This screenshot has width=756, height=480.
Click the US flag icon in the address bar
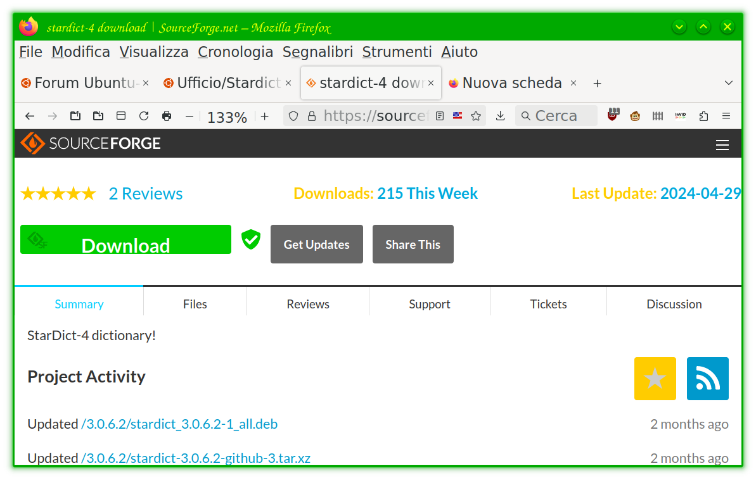(x=458, y=116)
